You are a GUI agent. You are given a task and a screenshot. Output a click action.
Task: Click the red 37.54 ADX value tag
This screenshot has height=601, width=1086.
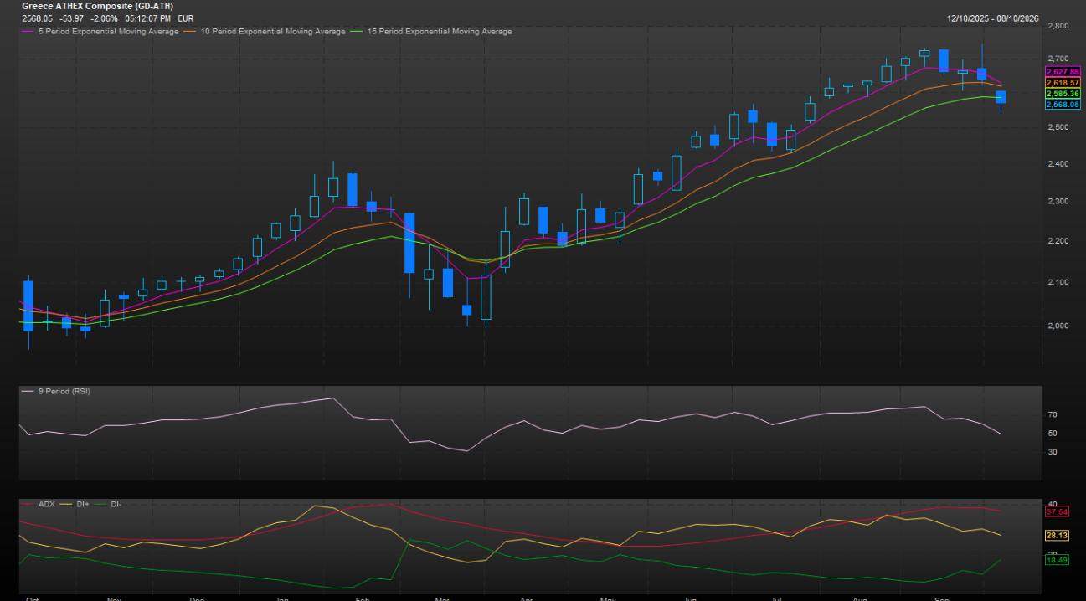1058,511
